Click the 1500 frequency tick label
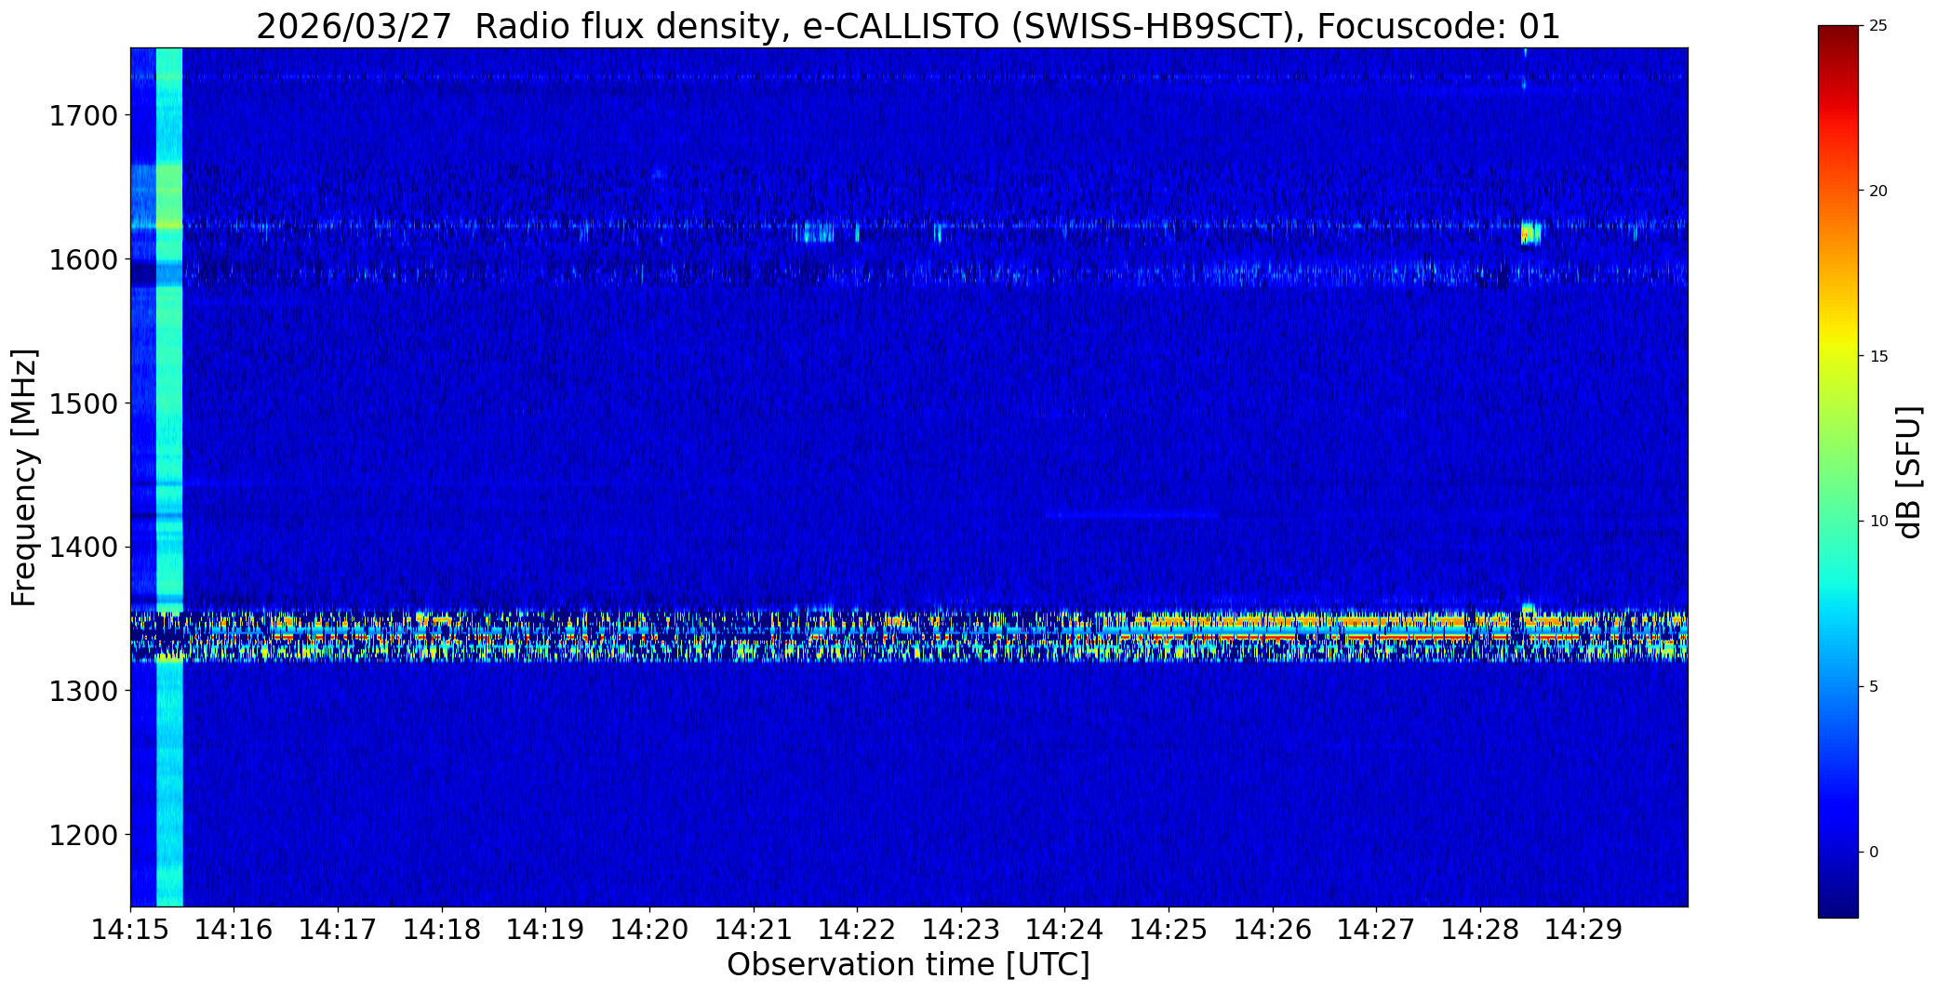Viewport: 1937px width, 992px height. coord(83,403)
